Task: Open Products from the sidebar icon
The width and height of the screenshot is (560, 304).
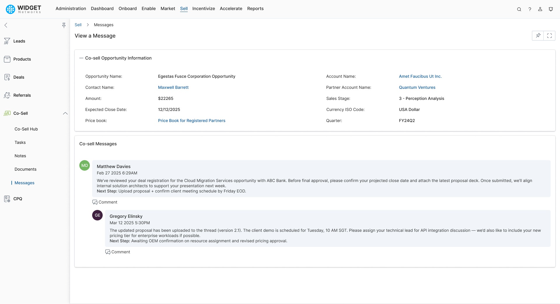Action: click(x=7, y=59)
